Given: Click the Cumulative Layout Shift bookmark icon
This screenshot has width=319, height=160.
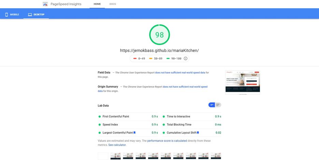Looking at the screenshot, I should 198,133.
